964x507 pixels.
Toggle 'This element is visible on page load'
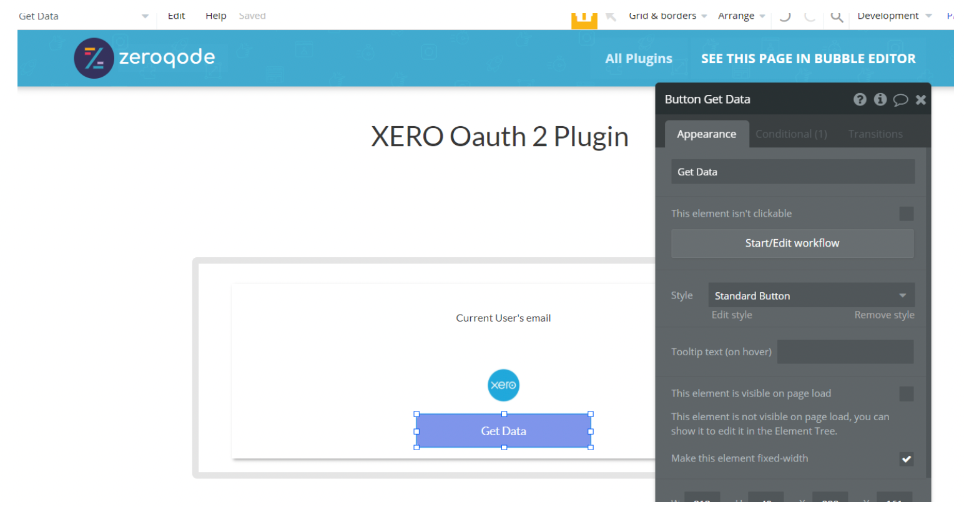point(906,393)
